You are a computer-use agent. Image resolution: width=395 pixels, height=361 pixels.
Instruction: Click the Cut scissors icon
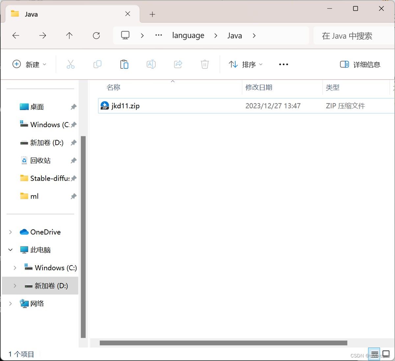point(70,64)
